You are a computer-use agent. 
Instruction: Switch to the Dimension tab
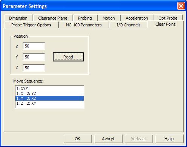click(x=18, y=18)
